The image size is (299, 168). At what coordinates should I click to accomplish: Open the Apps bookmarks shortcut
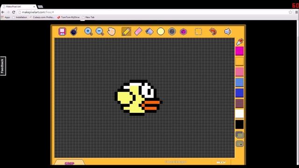click(5, 17)
